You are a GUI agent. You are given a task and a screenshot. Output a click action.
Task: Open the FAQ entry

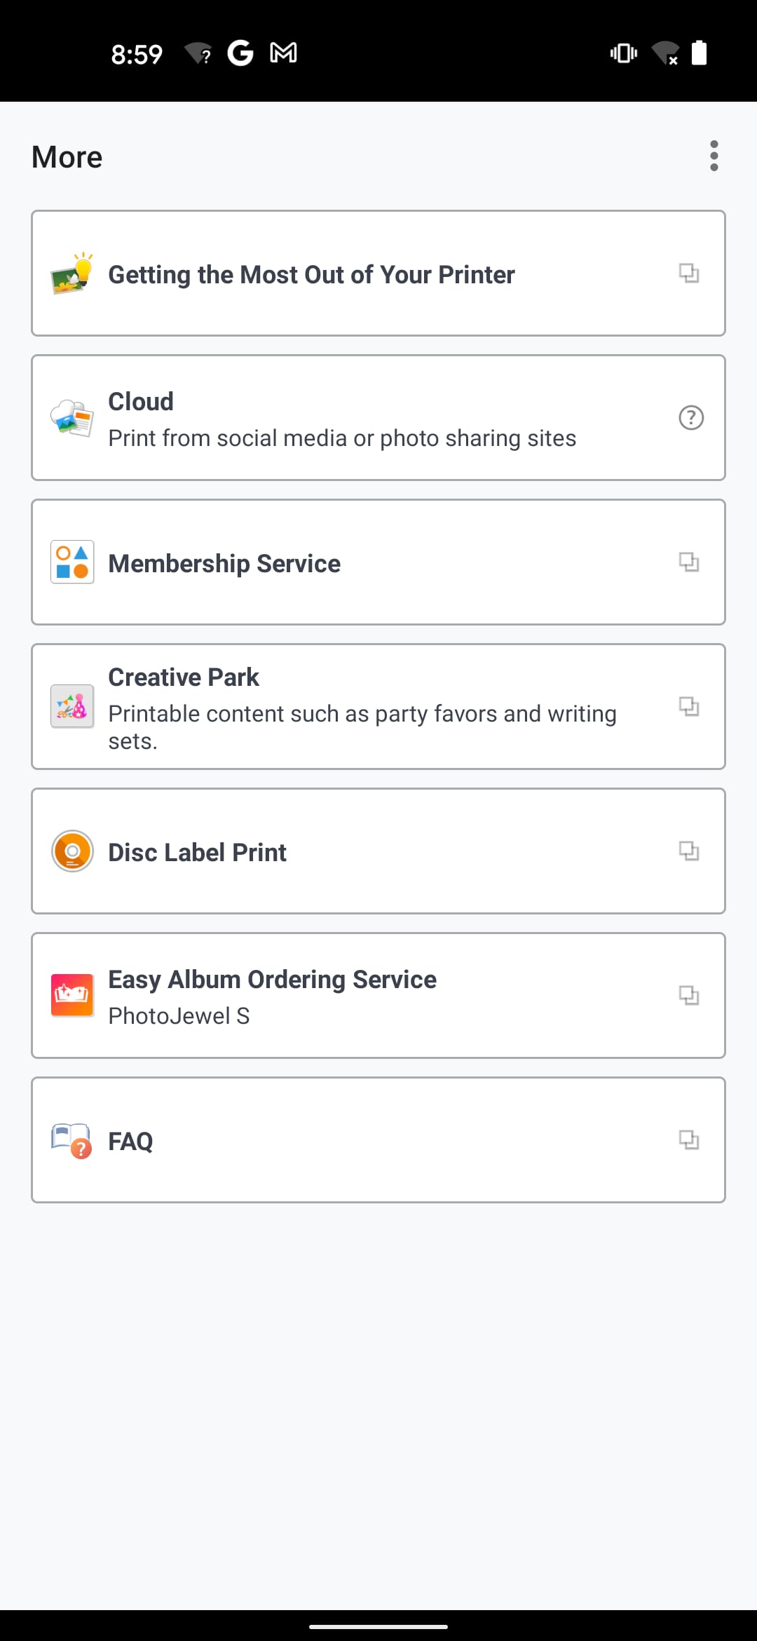(x=130, y=1142)
